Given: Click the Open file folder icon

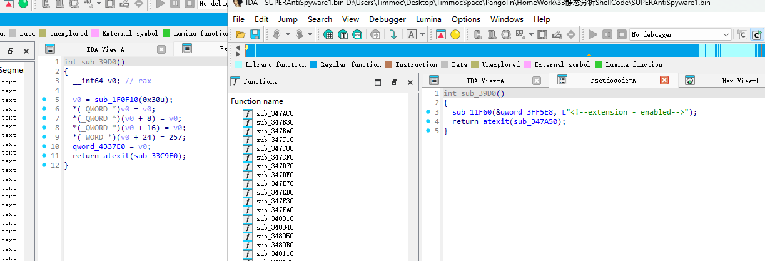Looking at the screenshot, I should pyautogui.click(x=240, y=34).
